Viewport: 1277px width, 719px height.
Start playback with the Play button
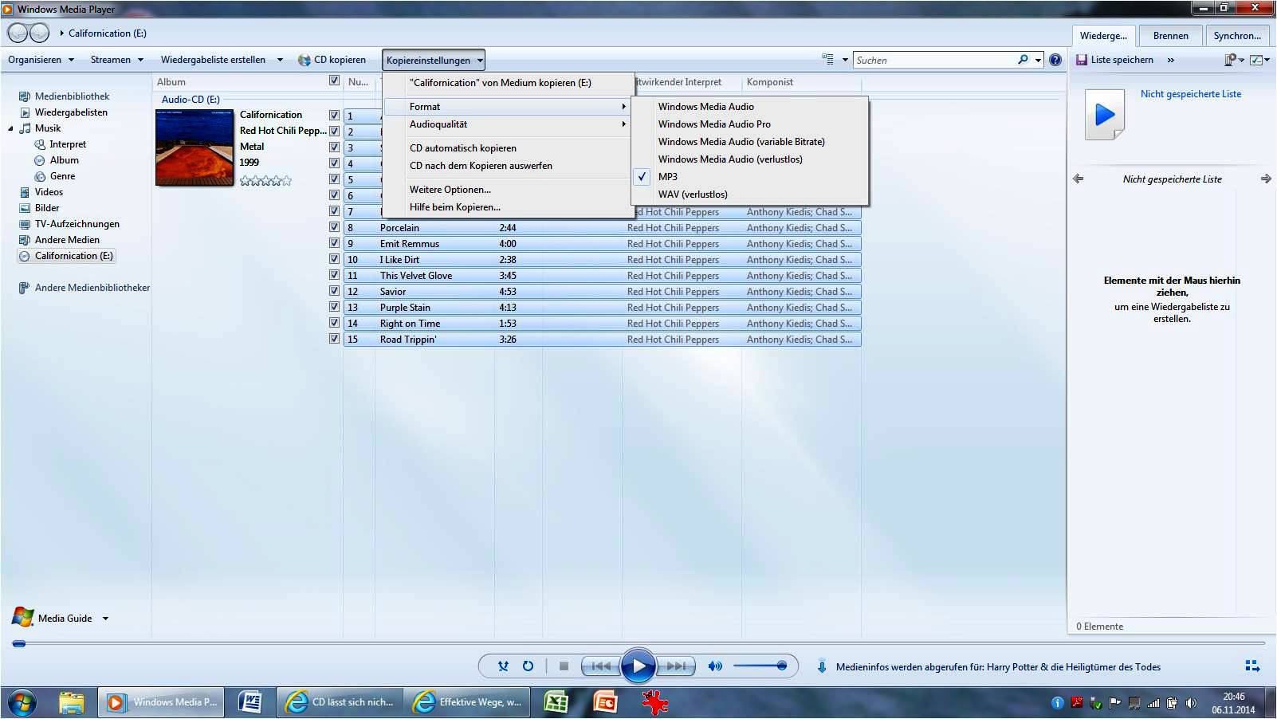coord(638,666)
